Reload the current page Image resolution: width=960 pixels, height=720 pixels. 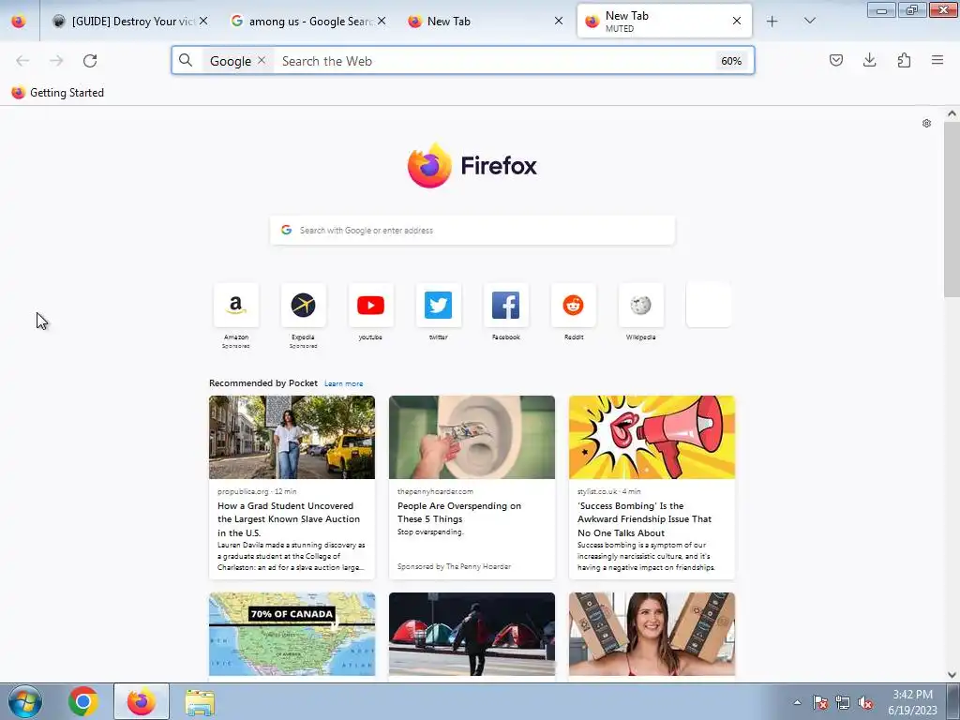(90, 61)
